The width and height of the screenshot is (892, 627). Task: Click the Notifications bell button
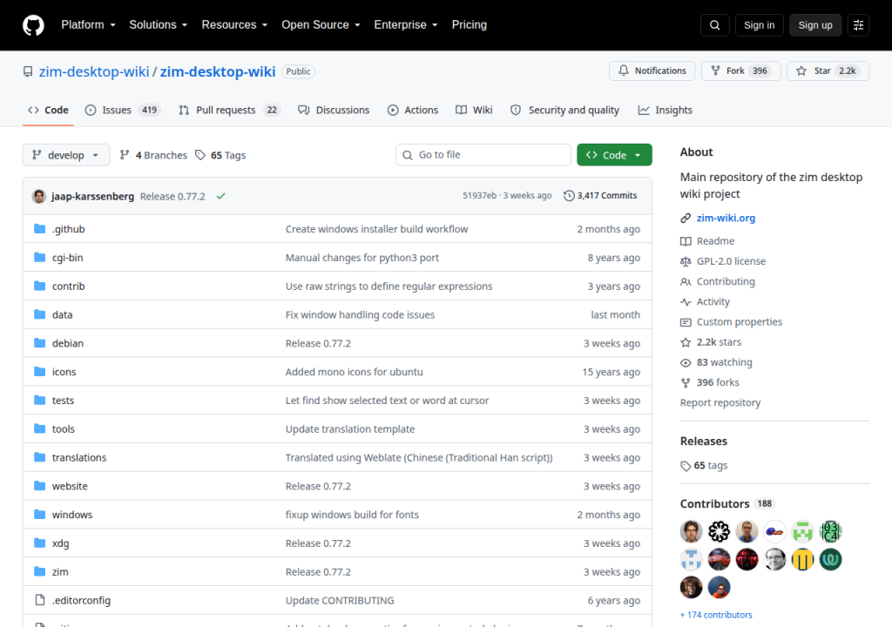pyautogui.click(x=652, y=71)
